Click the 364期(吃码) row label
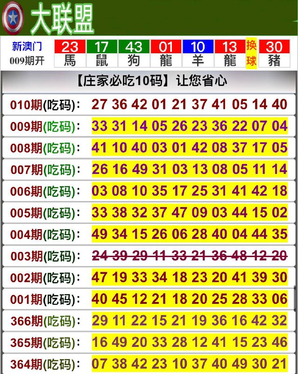Image resolution: width=298 pixels, height=374 pixels. tap(45, 365)
